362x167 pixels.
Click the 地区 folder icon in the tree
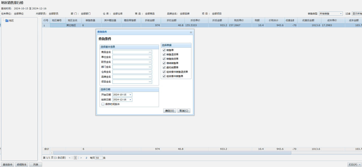(7, 21)
